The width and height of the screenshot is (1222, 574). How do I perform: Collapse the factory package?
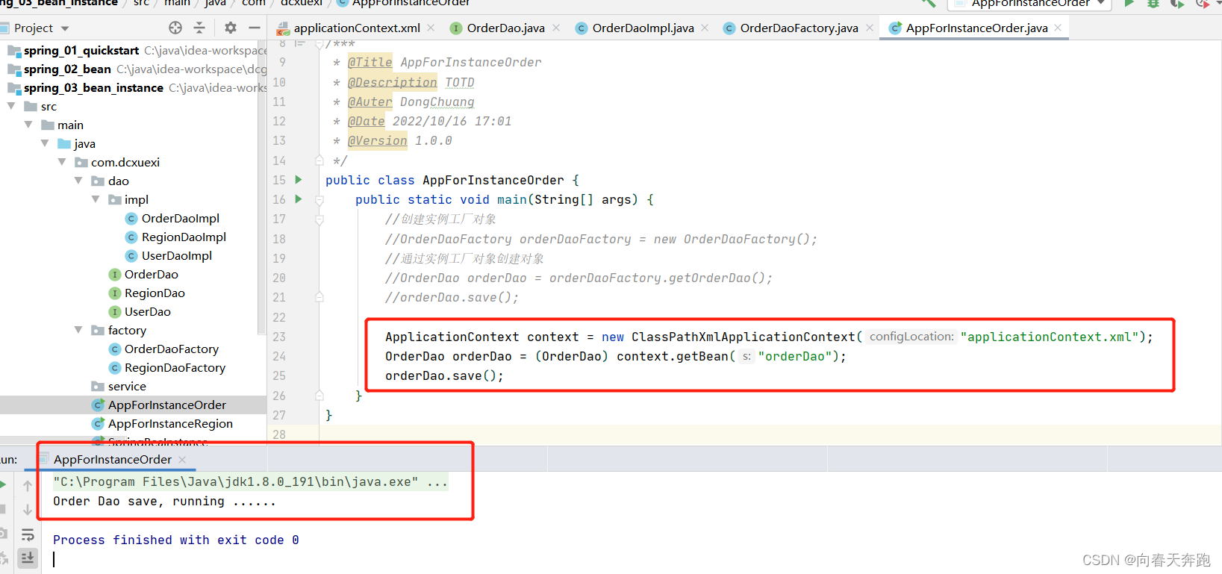tap(78, 331)
